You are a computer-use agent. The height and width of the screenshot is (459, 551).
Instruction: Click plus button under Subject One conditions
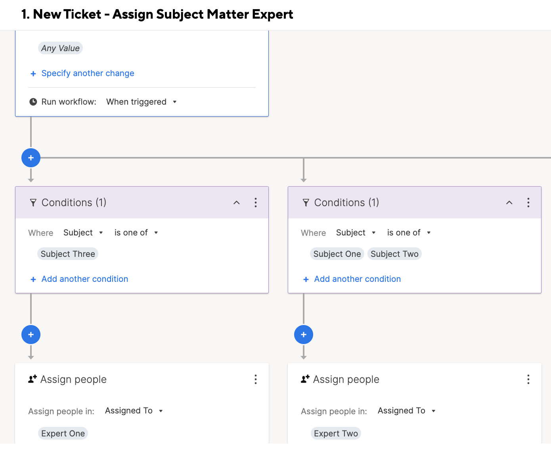click(304, 335)
